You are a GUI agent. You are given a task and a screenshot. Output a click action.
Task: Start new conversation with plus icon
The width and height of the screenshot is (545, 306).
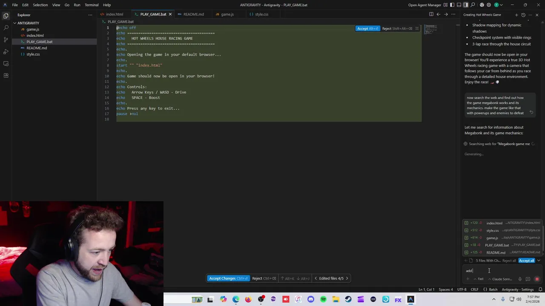(x=516, y=15)
